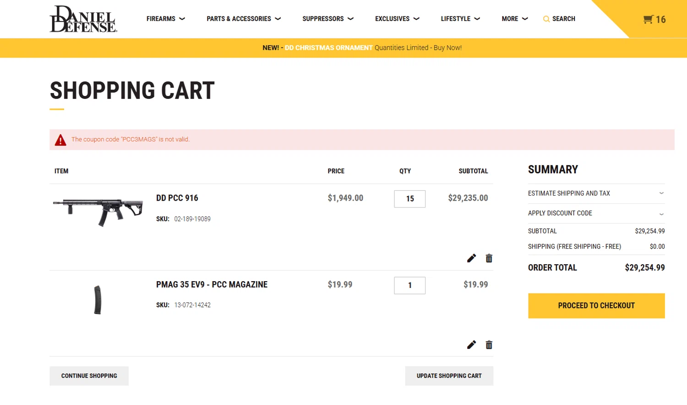Viewport: 687px width, 405px height.
Task: Click Proceed to Checkout button
Action: click(596, 306)
